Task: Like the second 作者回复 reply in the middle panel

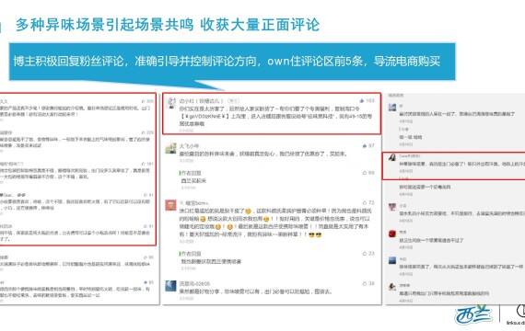Action: coord(365,254)
